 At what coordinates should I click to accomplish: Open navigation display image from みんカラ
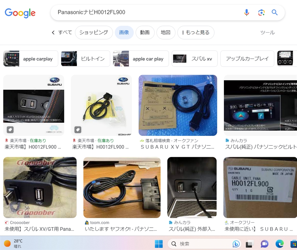point(260,105)
